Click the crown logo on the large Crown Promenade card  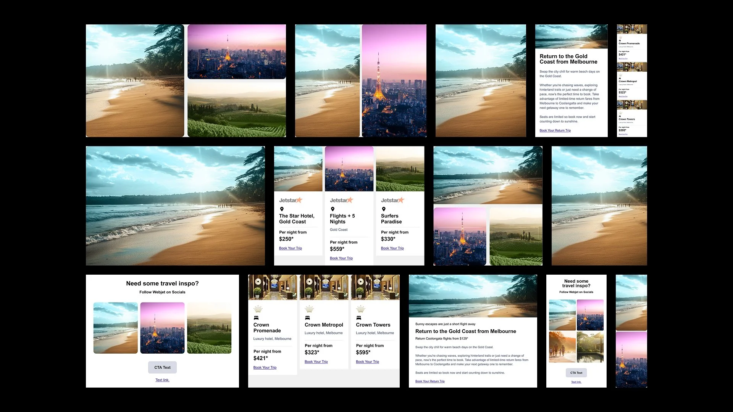pos(258,309)
